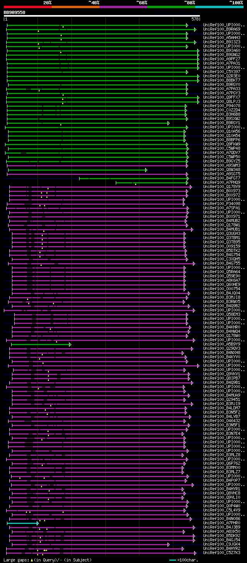Select the label UniRef100_B4P0P7
The width and height of the screenshot is (247, 563).
click(222, 480)
